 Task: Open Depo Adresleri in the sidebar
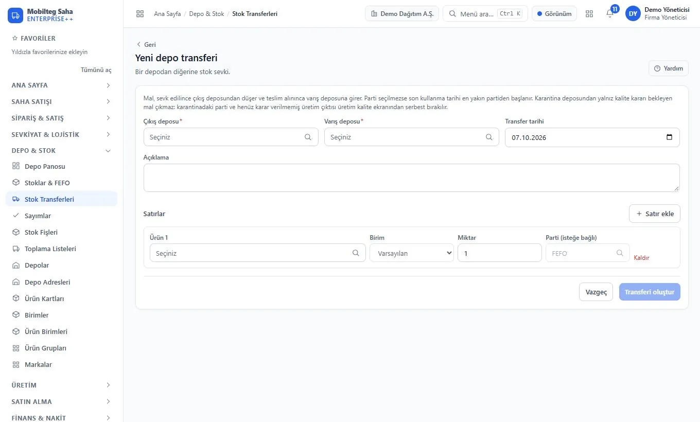coord(61,282)
